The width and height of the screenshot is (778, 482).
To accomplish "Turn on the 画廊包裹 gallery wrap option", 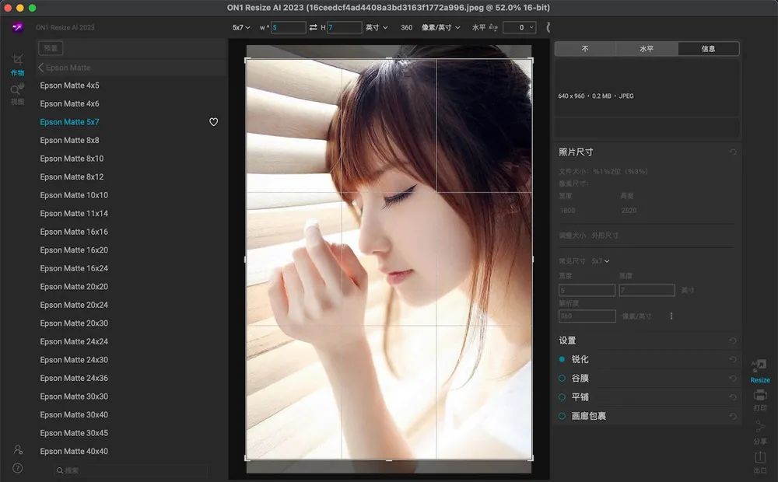I will click(562, 416).
